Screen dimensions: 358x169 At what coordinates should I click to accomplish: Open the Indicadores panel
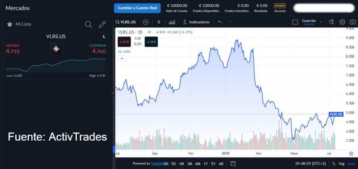coord(196,22)
